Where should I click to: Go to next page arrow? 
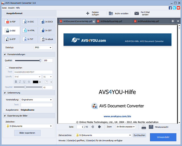tap(100, 127)
